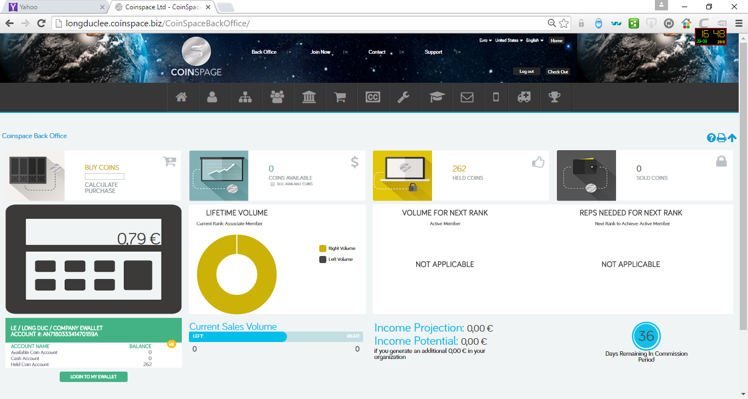Expand the arrow next to Support

(458, 52)
